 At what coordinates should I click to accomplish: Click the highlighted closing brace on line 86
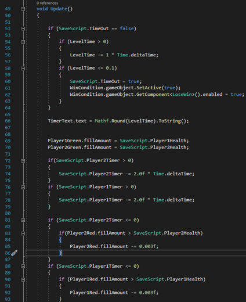coord(60,253)
